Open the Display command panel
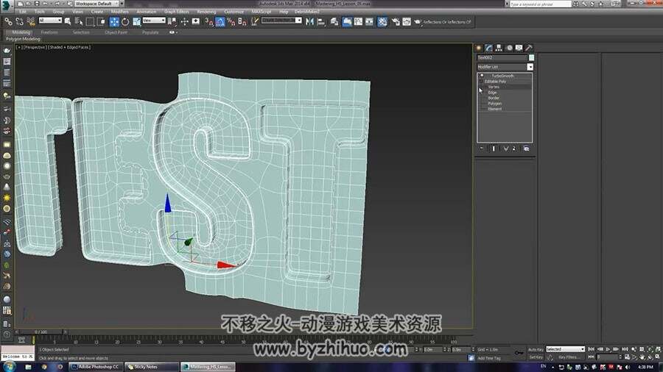Screen dimensions: 663x372 [x=519, y=48]
